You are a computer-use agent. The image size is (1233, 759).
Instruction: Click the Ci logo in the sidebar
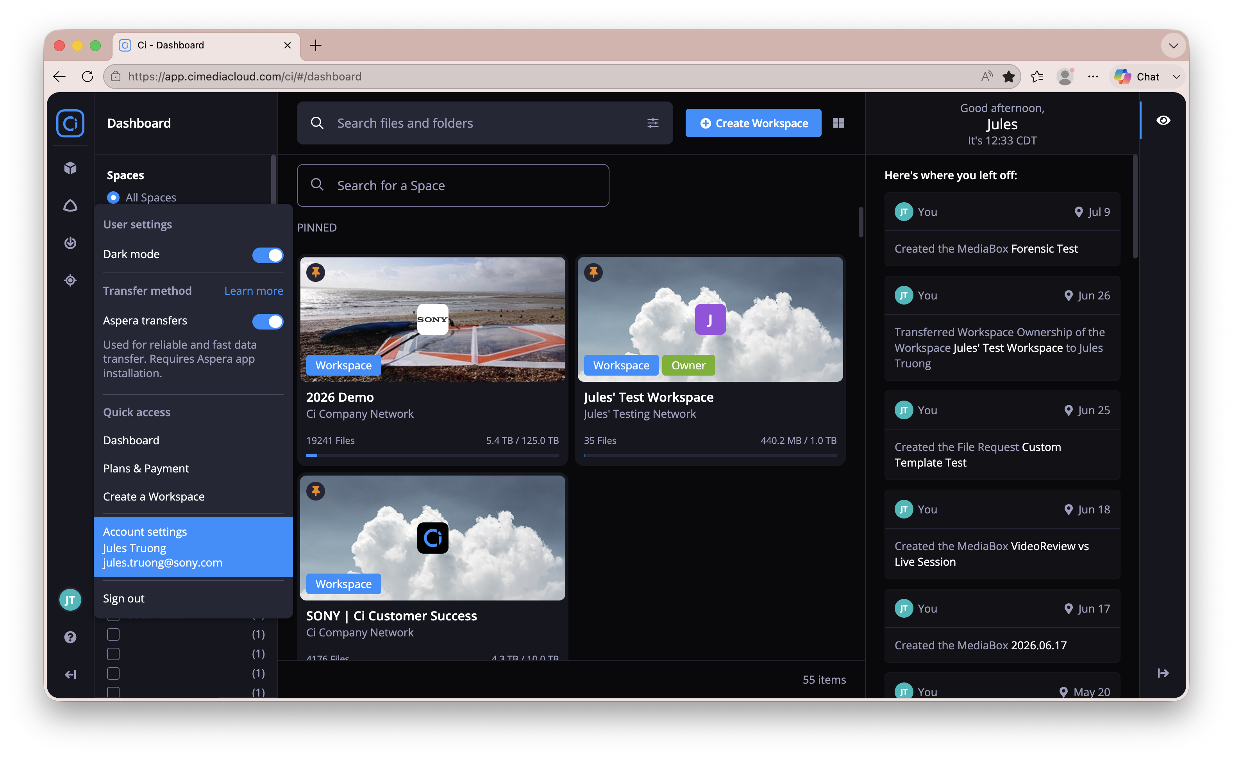tap(70, 123)
